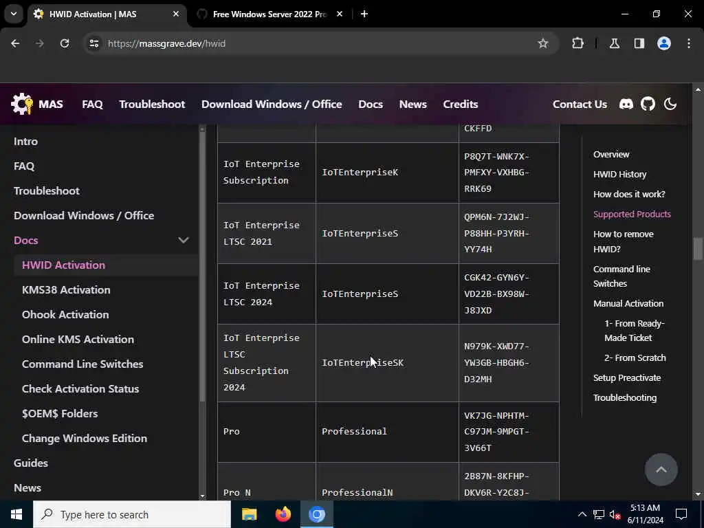The image size is (704, 528).
Task: Open the browser extensions puzzle icon
Action: [577, 43]
